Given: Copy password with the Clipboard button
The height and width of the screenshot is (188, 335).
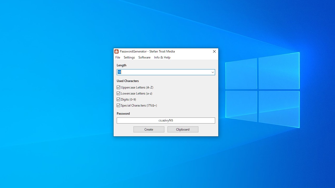Looking at the screenshot, I should click(x=183, y=130).
